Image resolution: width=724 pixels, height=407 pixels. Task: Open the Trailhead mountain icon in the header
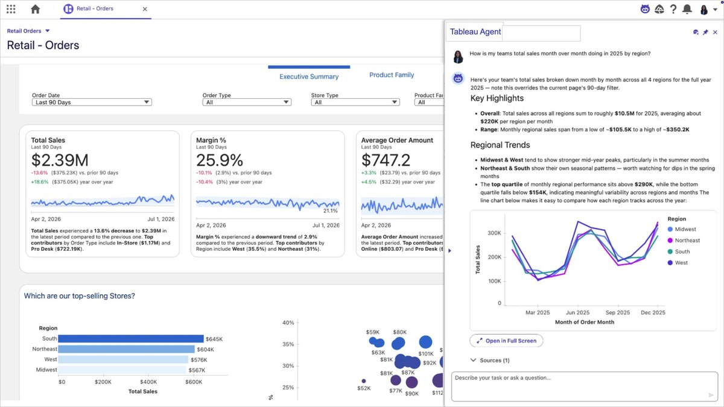point(660,9)
